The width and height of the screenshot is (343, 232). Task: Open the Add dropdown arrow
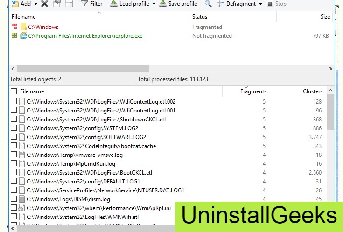[x=35, y=4]
